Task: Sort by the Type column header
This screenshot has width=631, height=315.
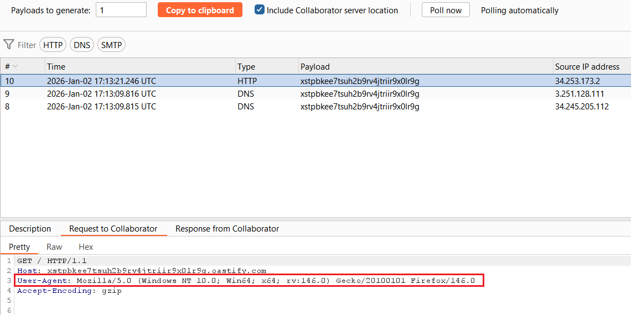Action: pyautogui.click(x=267, y=66)
